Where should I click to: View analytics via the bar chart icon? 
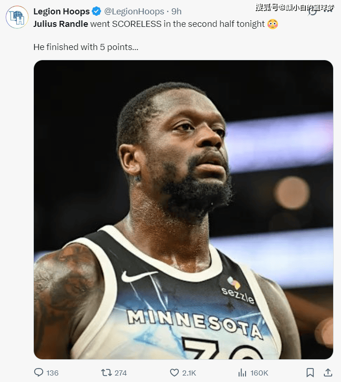click(x=242, y=372)
